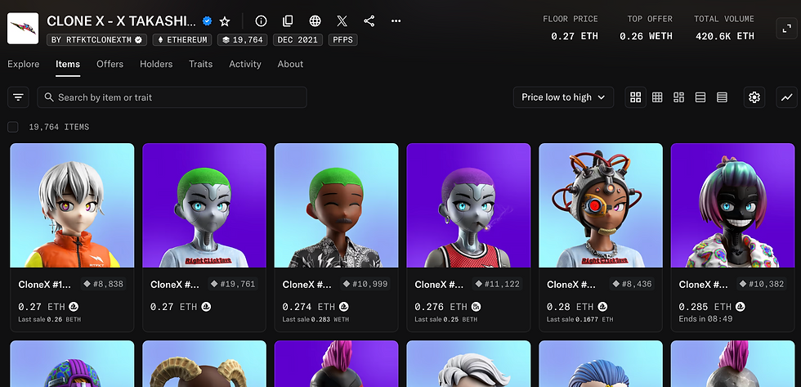View the Traits tab
The height and width of the screenshot is (387, 801).
tap(201, 64)
